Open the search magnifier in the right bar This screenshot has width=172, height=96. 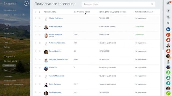pyautogui.click(x=168, y=23)
